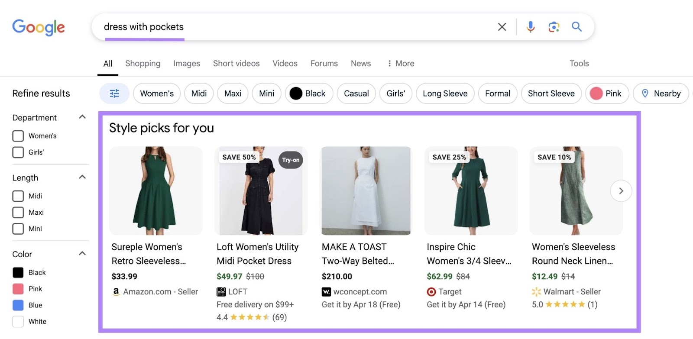Collapse the Length filter section
The image size is (693, 339).
[82, 177]
